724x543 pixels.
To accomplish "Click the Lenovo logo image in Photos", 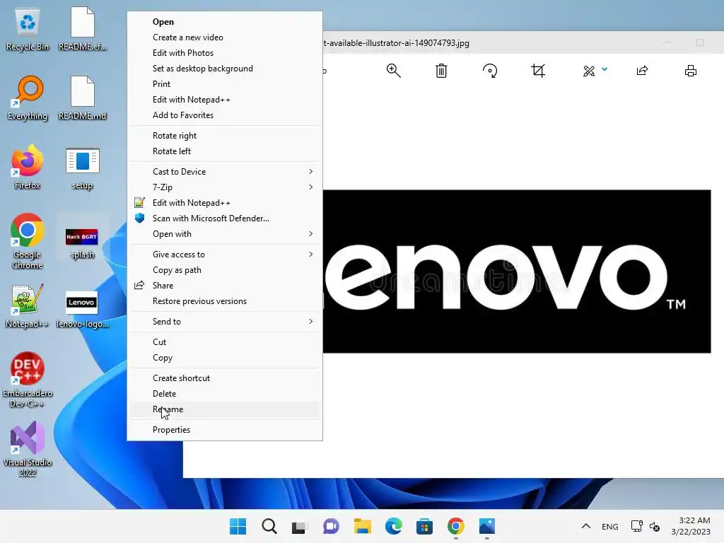I will click(x=517, y=271).
